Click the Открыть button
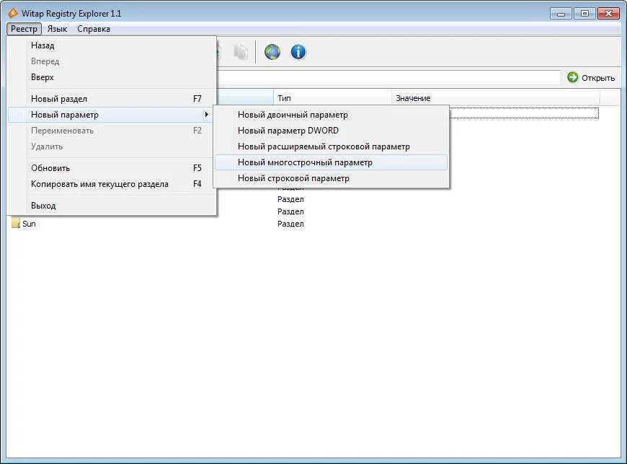The height and width of the screenshot is (464, 627). (591, 78)
